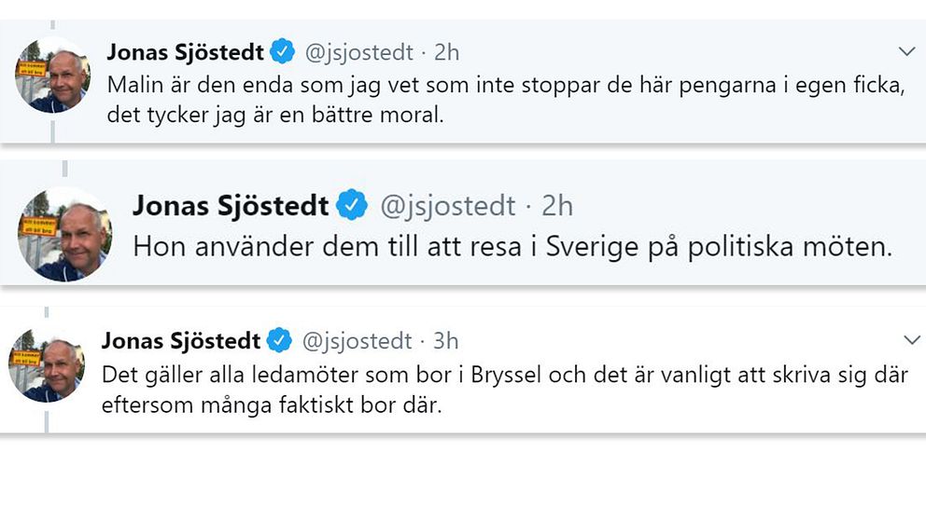Viewport: 926px width, 520px height.
Task: Click Jonas Sjöstedt name on the "Malin" tweet
Action: [186, 52]
